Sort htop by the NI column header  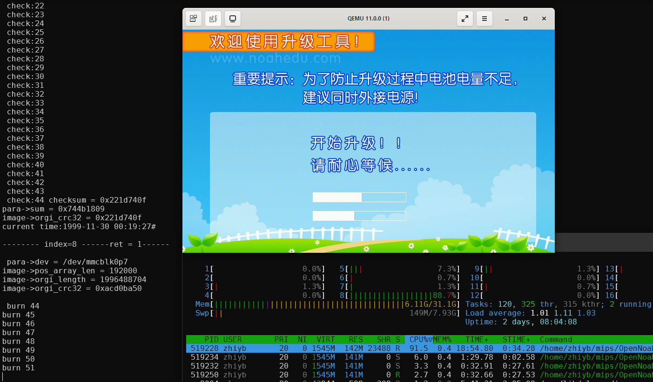click(x=303, y=339)
